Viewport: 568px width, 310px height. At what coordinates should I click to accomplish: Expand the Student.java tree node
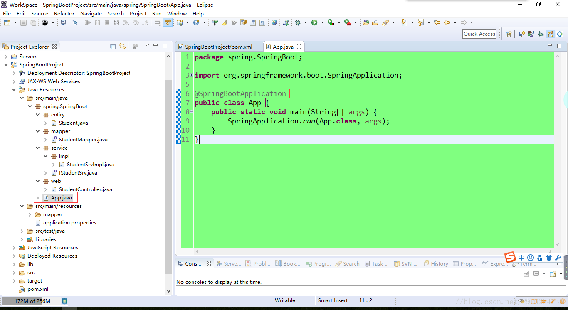[x=46, y=123]
